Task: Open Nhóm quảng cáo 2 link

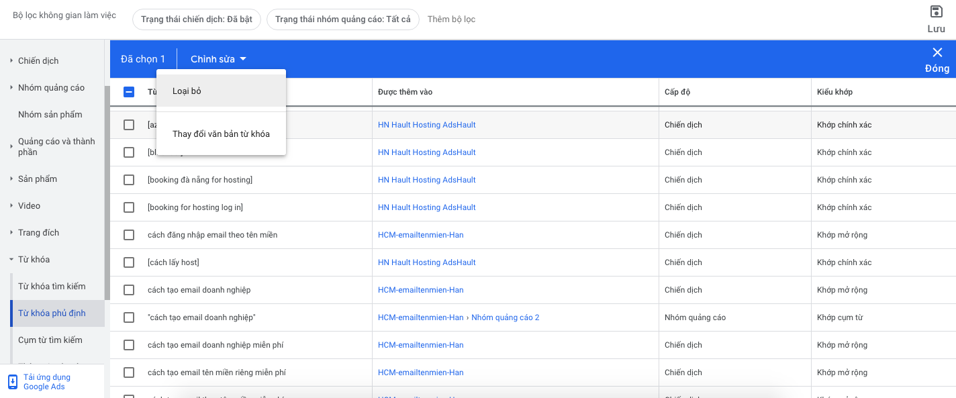Action: click(506, 317)
